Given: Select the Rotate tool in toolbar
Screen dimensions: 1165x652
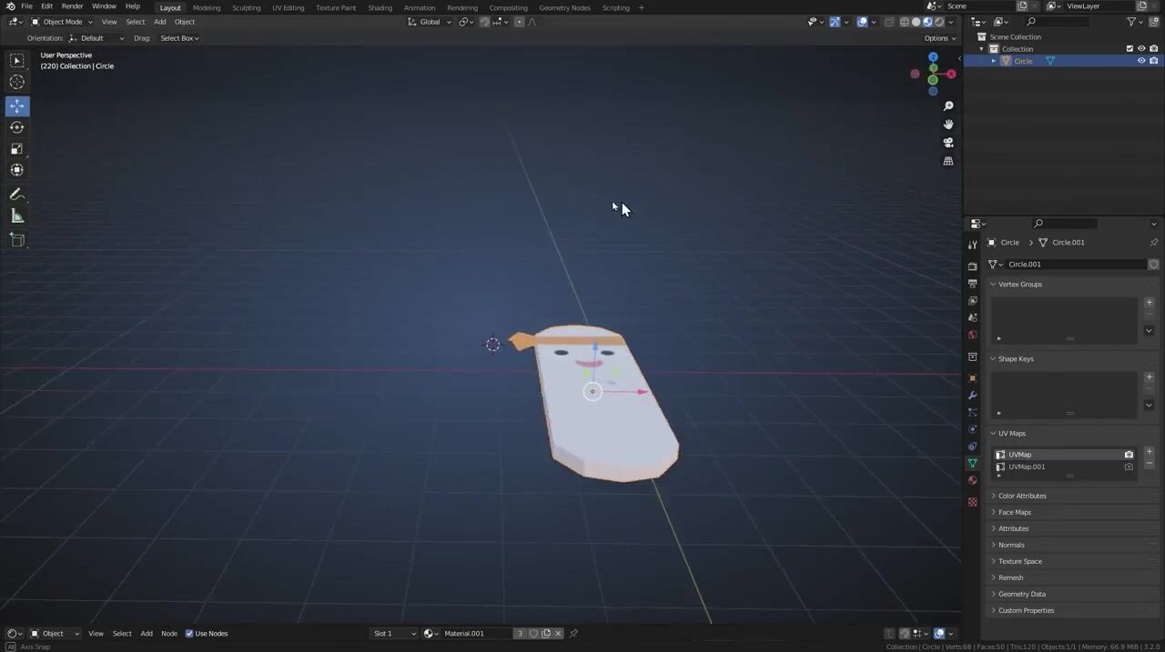Looking at the screenshot, I should [16, 127].
